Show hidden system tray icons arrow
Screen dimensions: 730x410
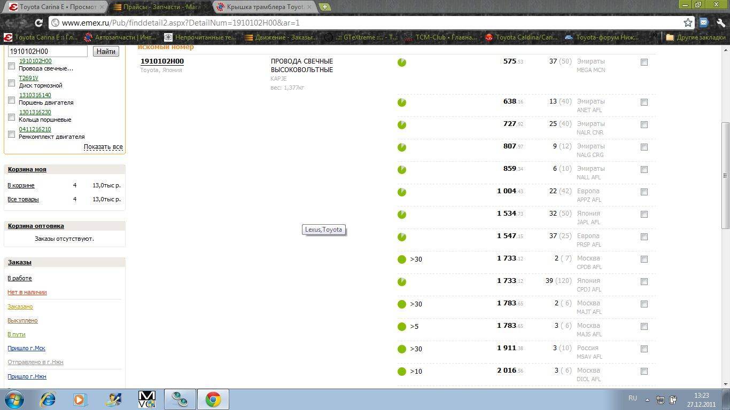[647, 399]
